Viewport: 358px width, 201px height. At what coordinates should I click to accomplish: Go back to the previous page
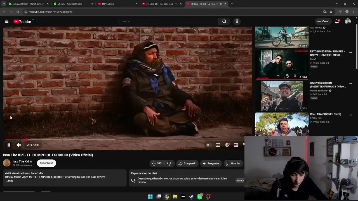click(4, 12)
